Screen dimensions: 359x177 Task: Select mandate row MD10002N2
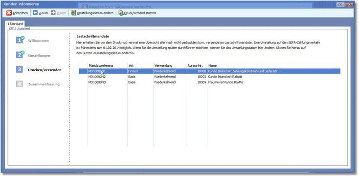tap(209, 77)
